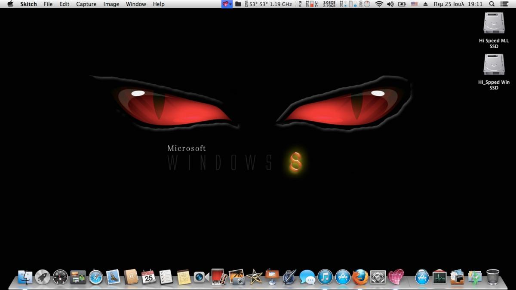This screenshot has width=516, height=290.
Task: Click Skitch pink heart Dock icon
Action: pyautogui.click(x=396, y=277)
